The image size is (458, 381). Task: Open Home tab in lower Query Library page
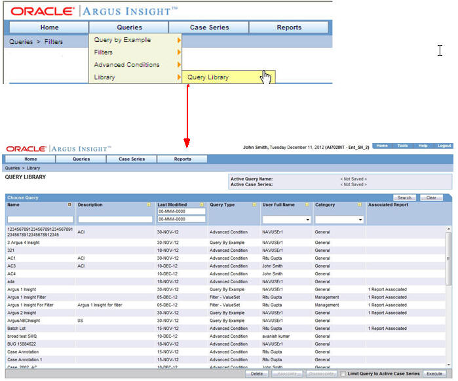(x=30, y=159)
